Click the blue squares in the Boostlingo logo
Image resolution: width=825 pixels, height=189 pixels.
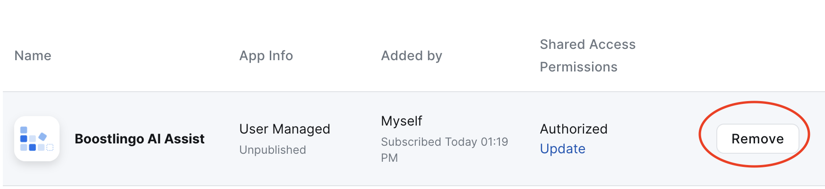[33, 139]
